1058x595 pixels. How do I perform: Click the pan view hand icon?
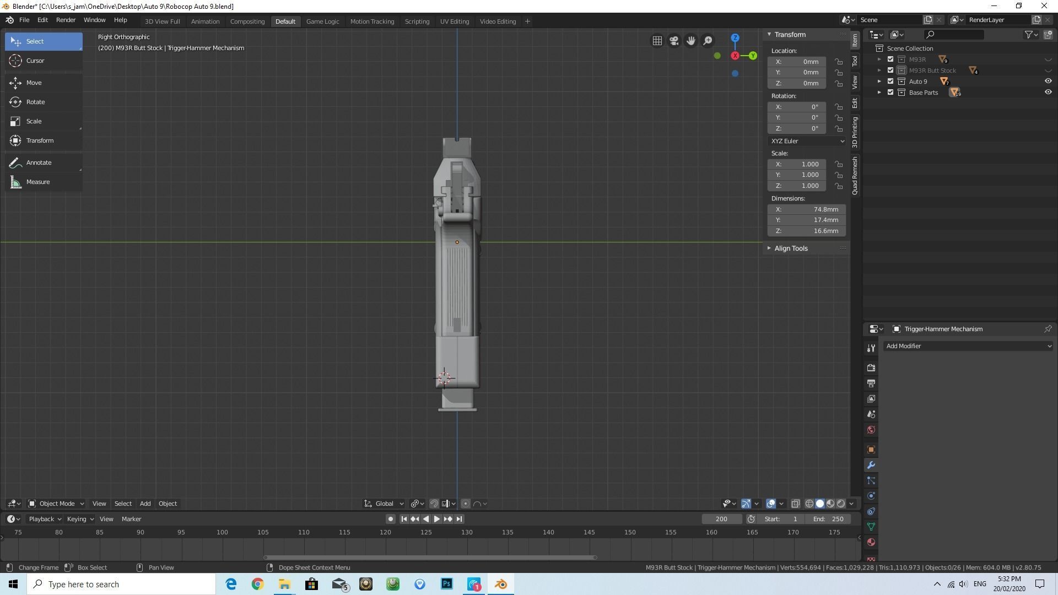[691, 41]
